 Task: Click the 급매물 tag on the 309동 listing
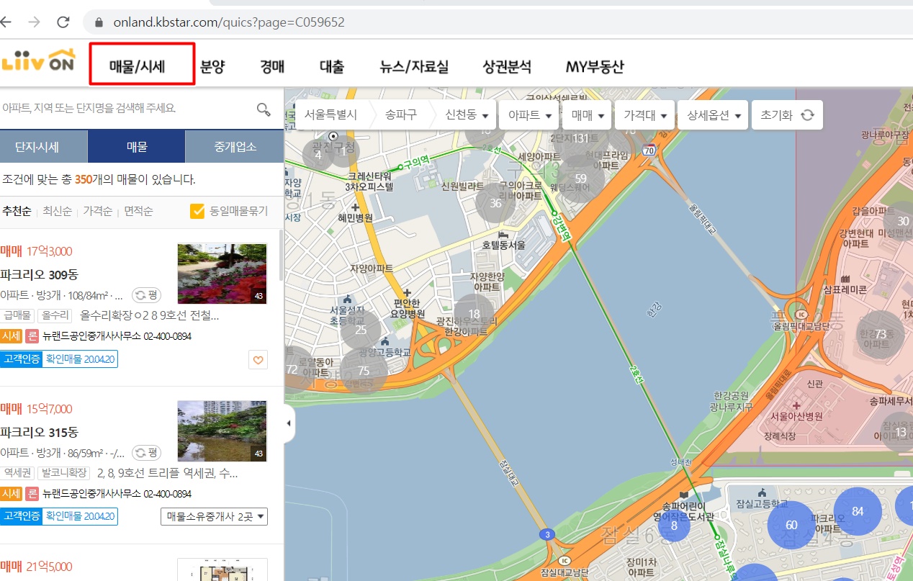19,315
